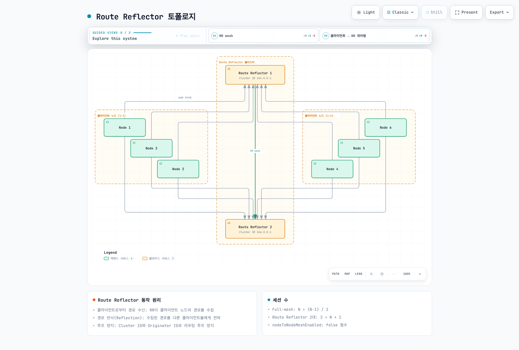
Task: Open the Export dropdown menu
Action: tap(499, 12)
